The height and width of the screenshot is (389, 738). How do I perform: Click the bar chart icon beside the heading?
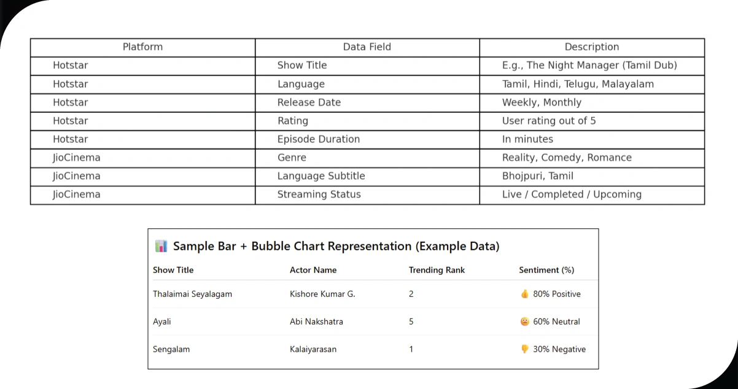[161, 247]
